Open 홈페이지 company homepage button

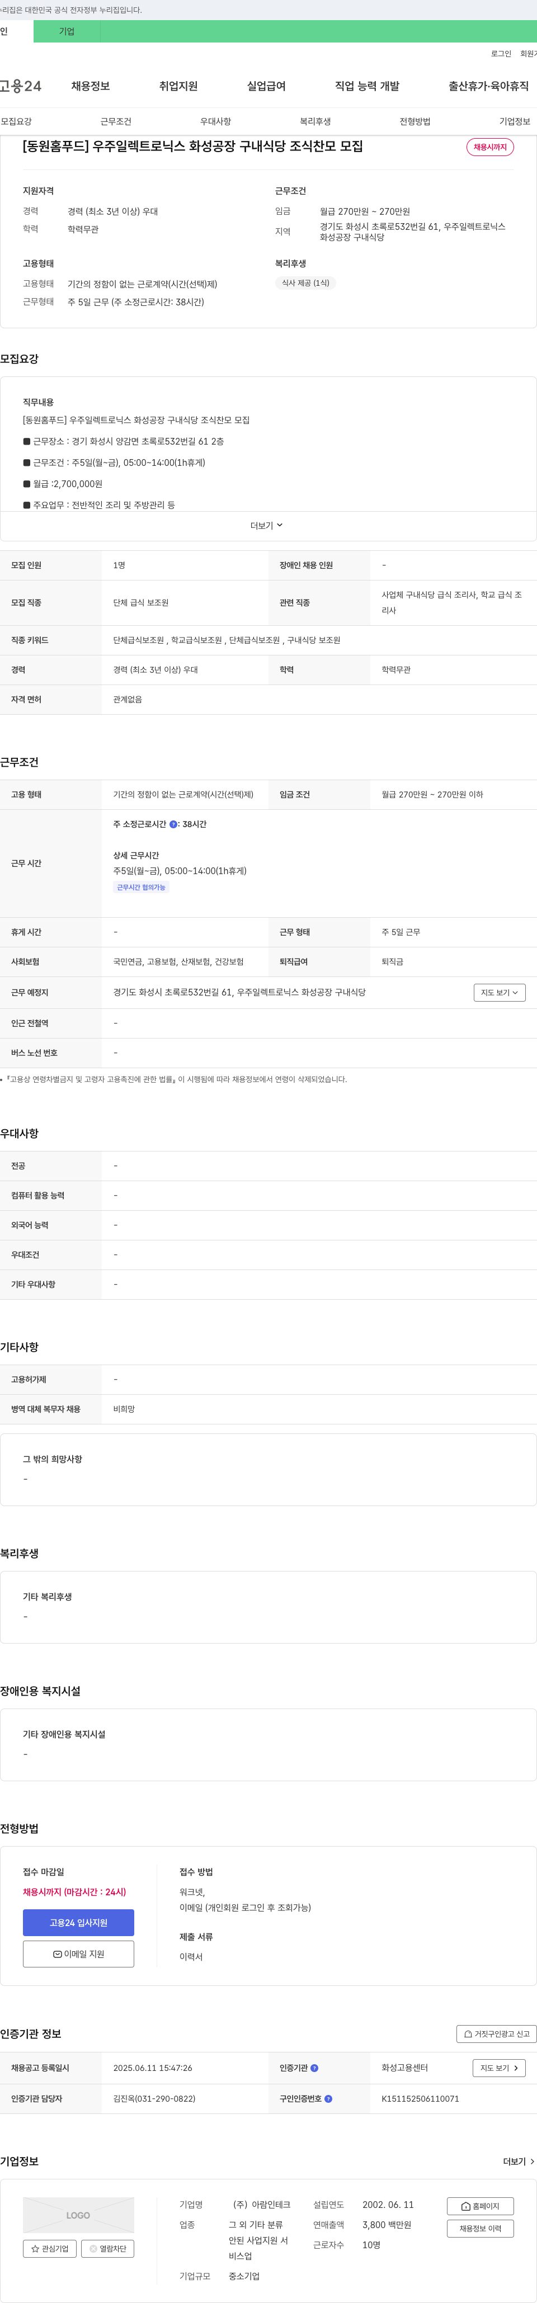[480, 2206]
